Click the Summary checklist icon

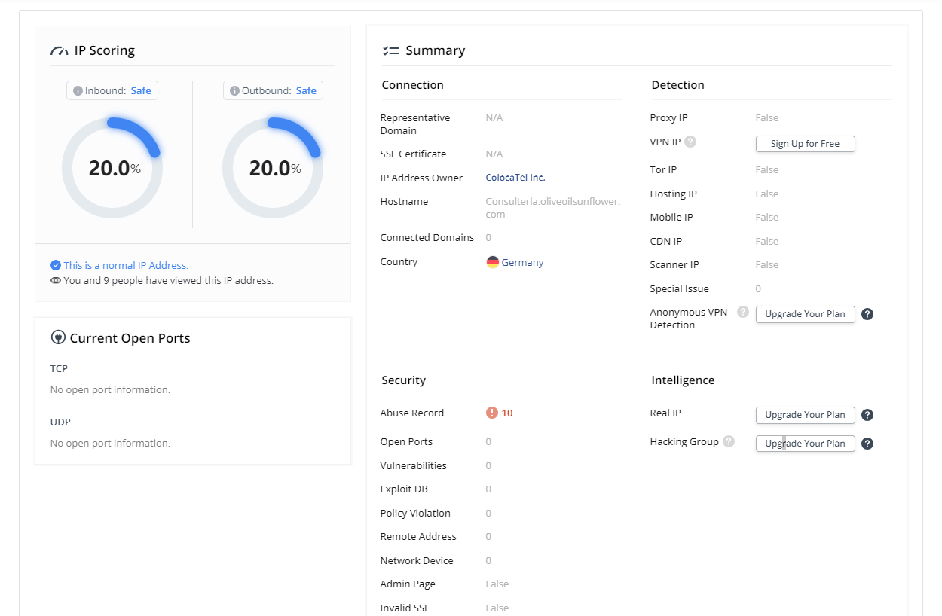390,51
